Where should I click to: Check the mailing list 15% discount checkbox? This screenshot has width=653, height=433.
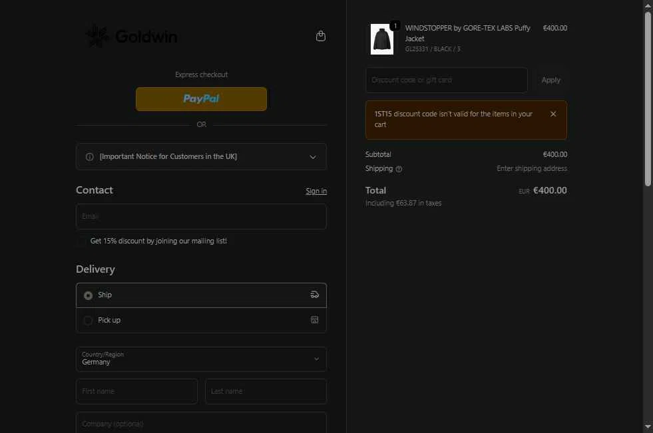point(82,241)
